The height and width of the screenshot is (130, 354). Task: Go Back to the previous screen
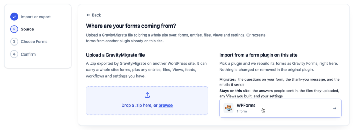point(94,15)
